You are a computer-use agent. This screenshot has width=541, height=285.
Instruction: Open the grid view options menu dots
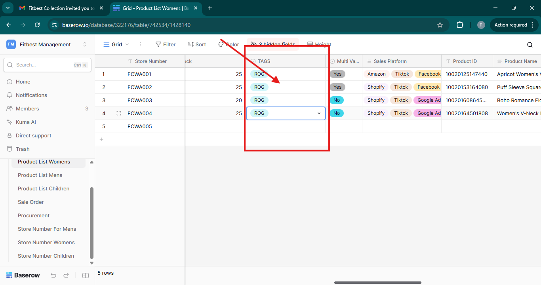140,44
